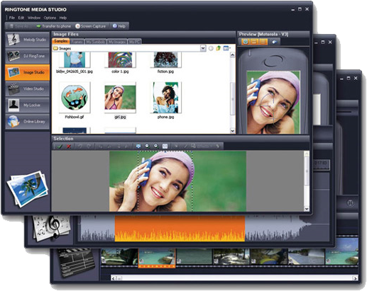The width and height of the screenshot is (367, 291).
Task: Click third phone view icon in Preview
Action: 263,42
